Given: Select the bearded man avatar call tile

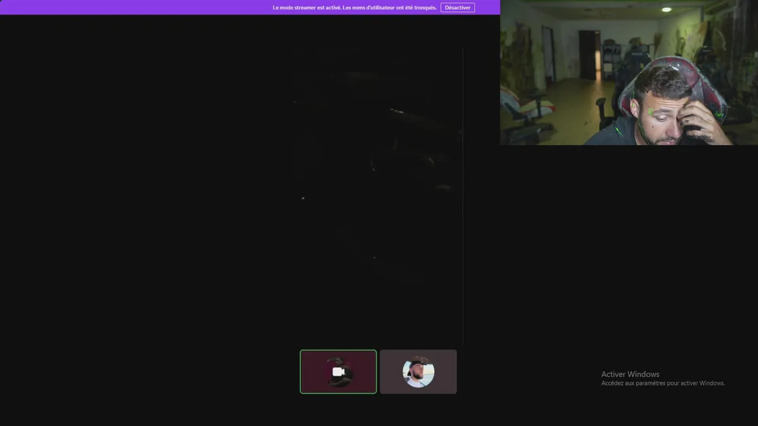Looking at the screenshot, I should coord(418,372).
